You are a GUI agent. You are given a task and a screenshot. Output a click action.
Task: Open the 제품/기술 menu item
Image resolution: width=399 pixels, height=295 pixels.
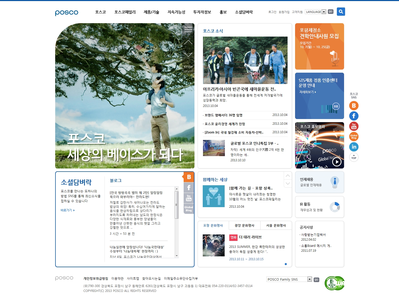point(151,12)
